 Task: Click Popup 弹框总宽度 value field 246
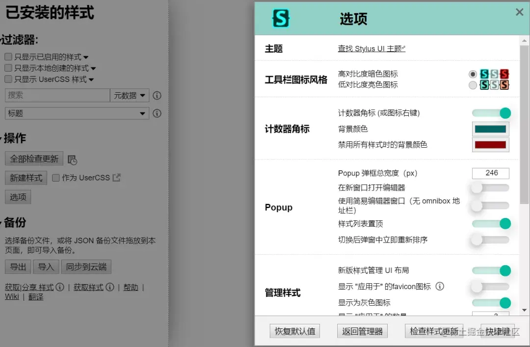click(490, 173)
